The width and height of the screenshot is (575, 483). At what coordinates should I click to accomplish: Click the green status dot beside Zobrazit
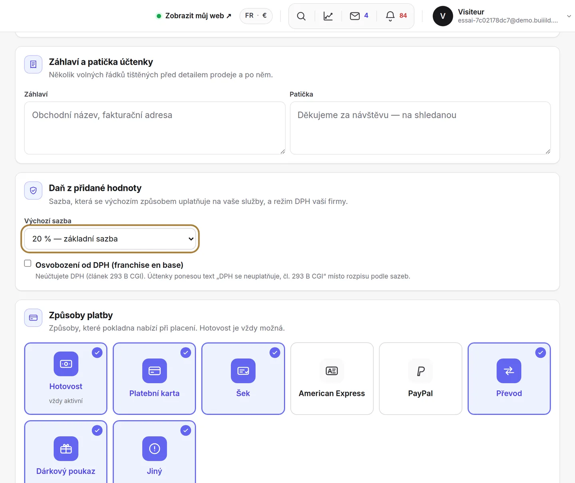pyautogui.click(x=159, y=16)
